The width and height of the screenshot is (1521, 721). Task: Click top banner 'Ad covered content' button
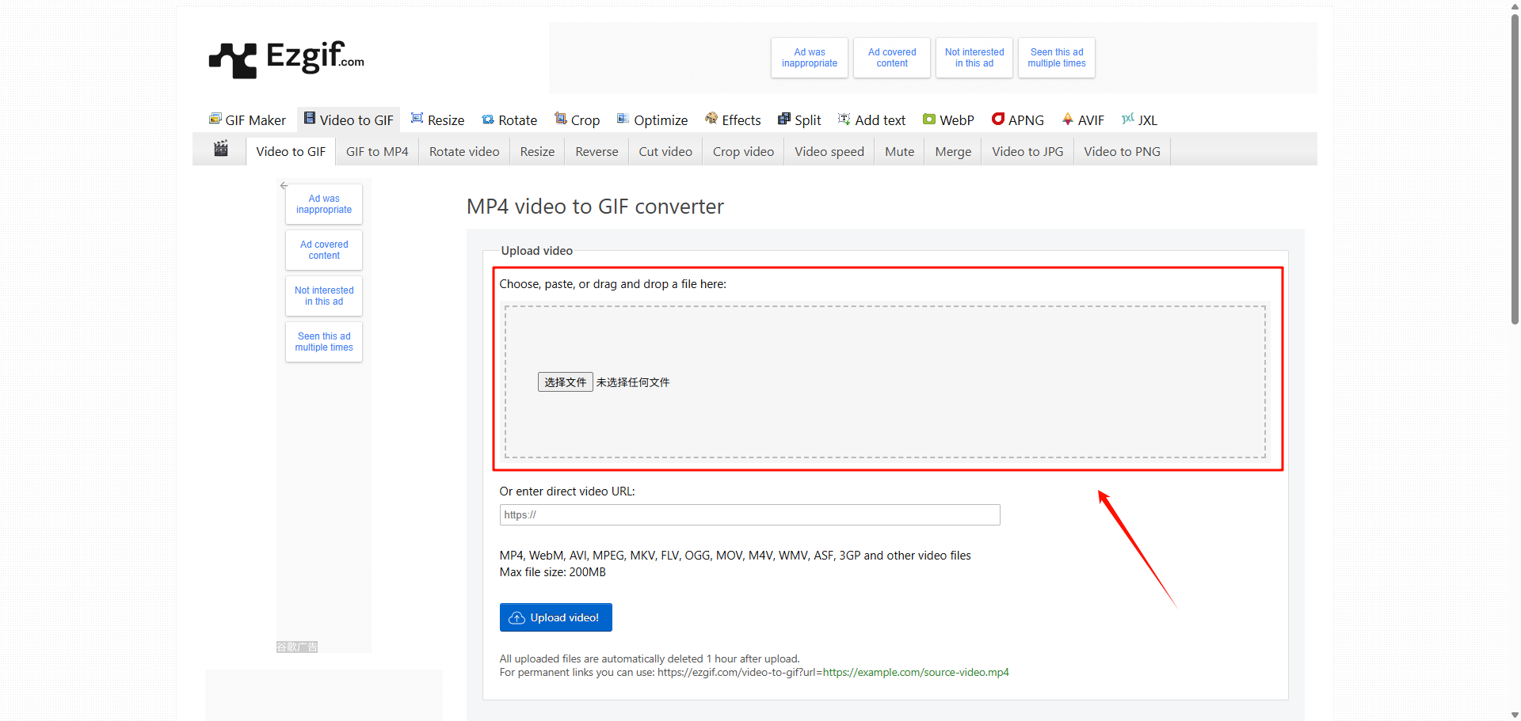892,58
